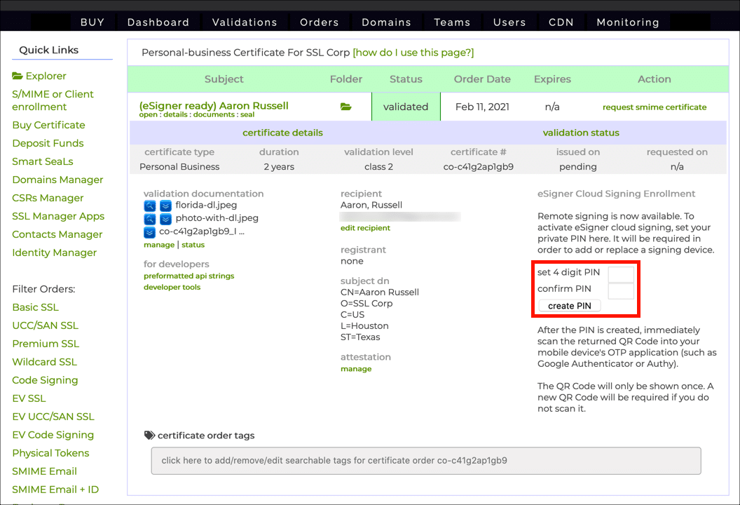Viewport: 740px width, 505px height.
Task: Preview the photo-with-dl.jpeg document
Action: coord(150,219)
